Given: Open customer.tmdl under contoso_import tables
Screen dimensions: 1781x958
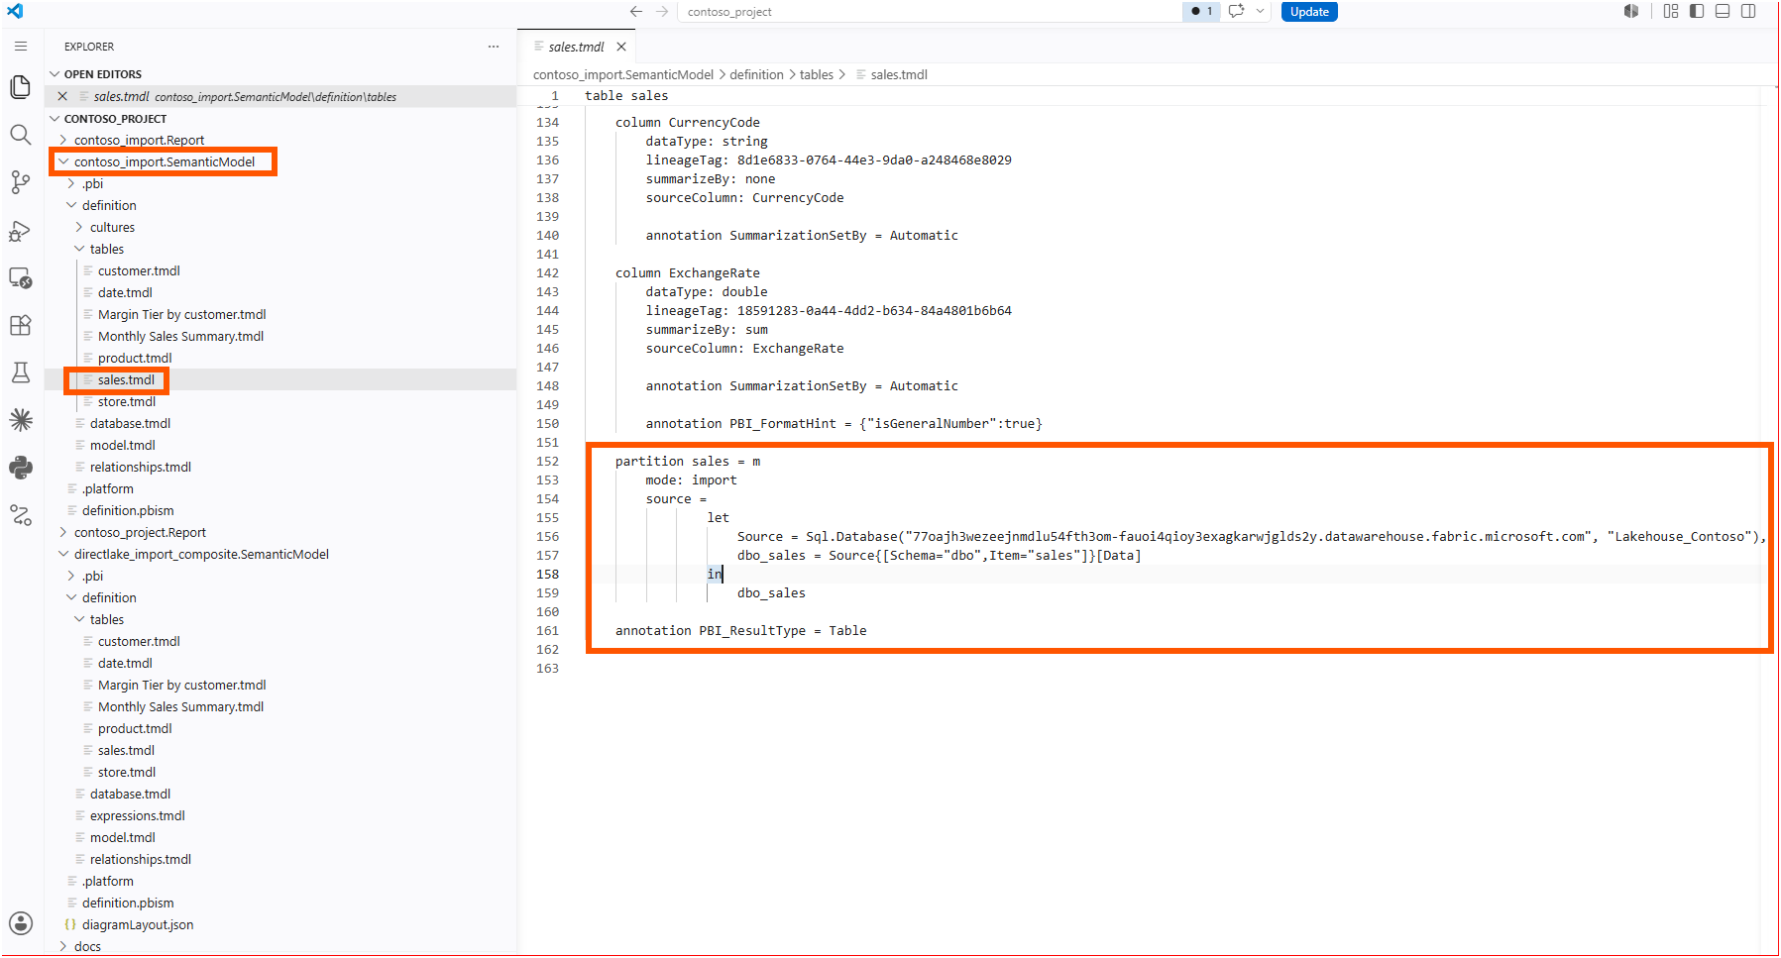Looking at the screenshot, I should coord(139,270).
